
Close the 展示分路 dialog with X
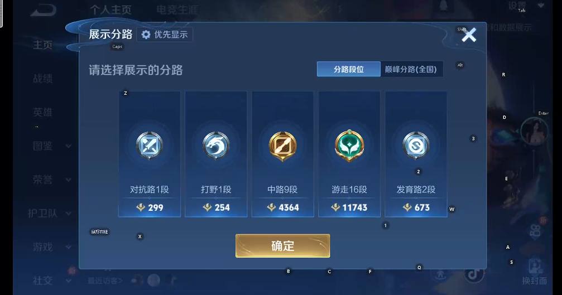tap(469, 35)
